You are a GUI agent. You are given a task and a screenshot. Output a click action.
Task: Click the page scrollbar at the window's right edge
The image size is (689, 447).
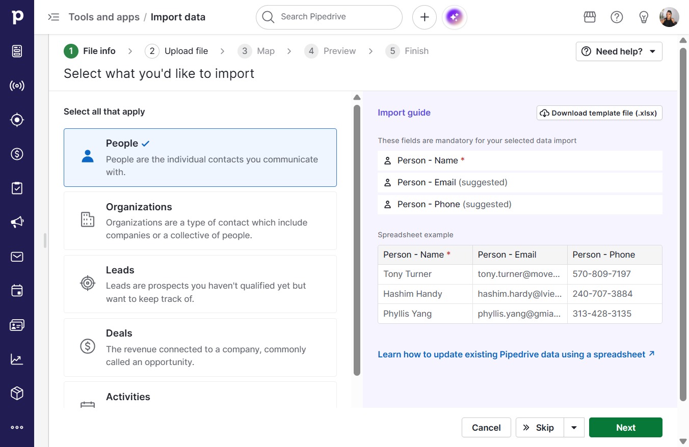tap(683, 225)
